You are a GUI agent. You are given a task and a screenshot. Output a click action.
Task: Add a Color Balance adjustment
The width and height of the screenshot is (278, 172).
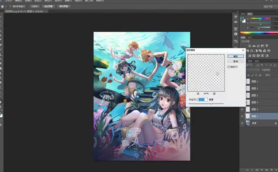(x=251, y=51)
